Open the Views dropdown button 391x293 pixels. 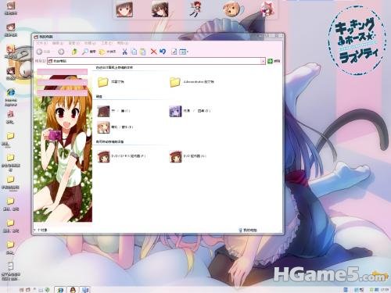pos(184,52)
